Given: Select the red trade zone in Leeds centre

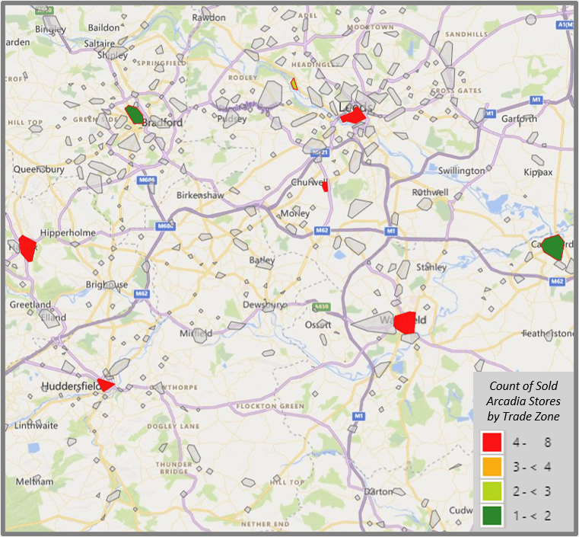Looking at the screenshot, I should tap(353, 117).
